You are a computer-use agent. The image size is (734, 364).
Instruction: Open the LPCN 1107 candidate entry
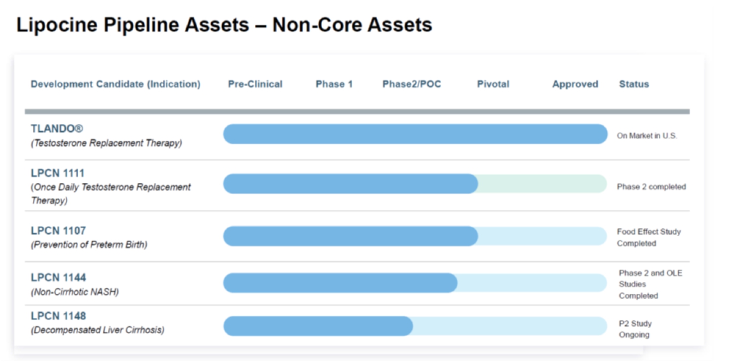point(58,231)
